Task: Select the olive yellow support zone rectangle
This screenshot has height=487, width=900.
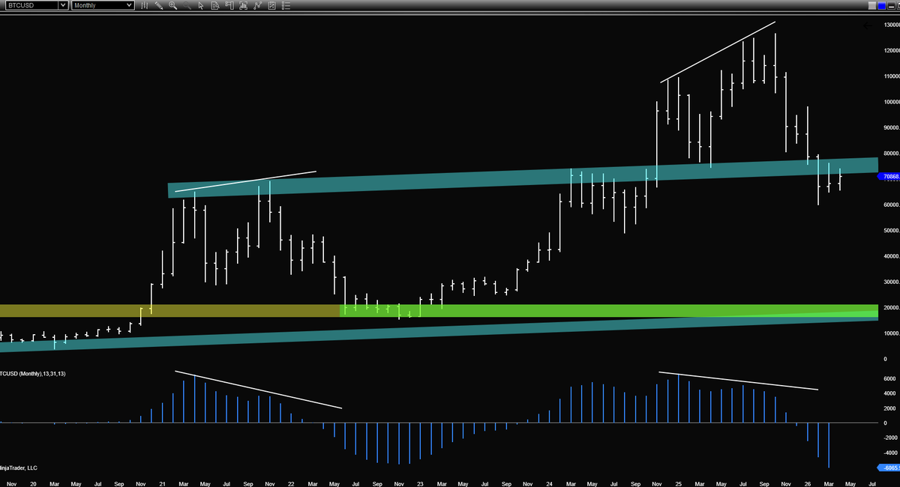Action: pyautogui.click(x=169, y=310)
